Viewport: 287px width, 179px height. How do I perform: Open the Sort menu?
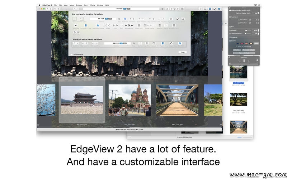[x=86, y=5]
